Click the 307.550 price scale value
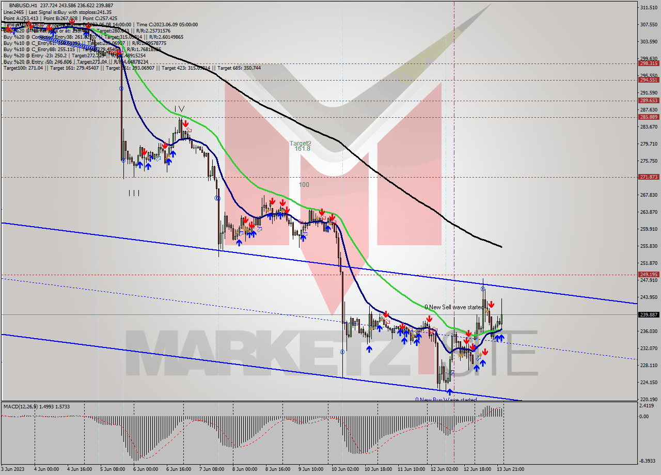 (x=648, y=25)
